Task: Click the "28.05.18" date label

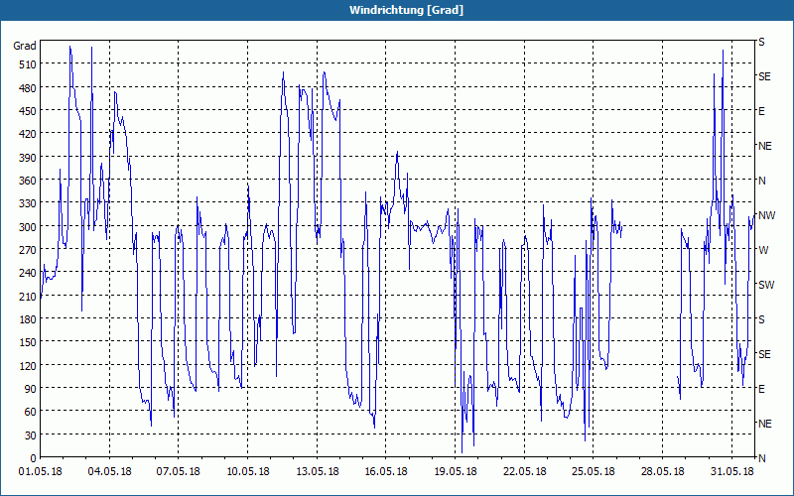Action: pos(662,472)
